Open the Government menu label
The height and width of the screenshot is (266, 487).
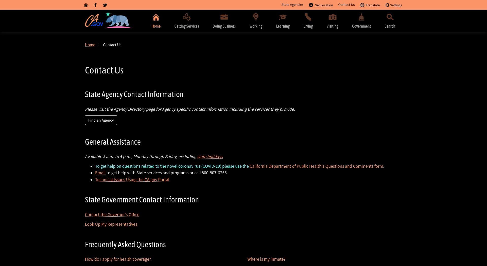[x=361, y=26]
